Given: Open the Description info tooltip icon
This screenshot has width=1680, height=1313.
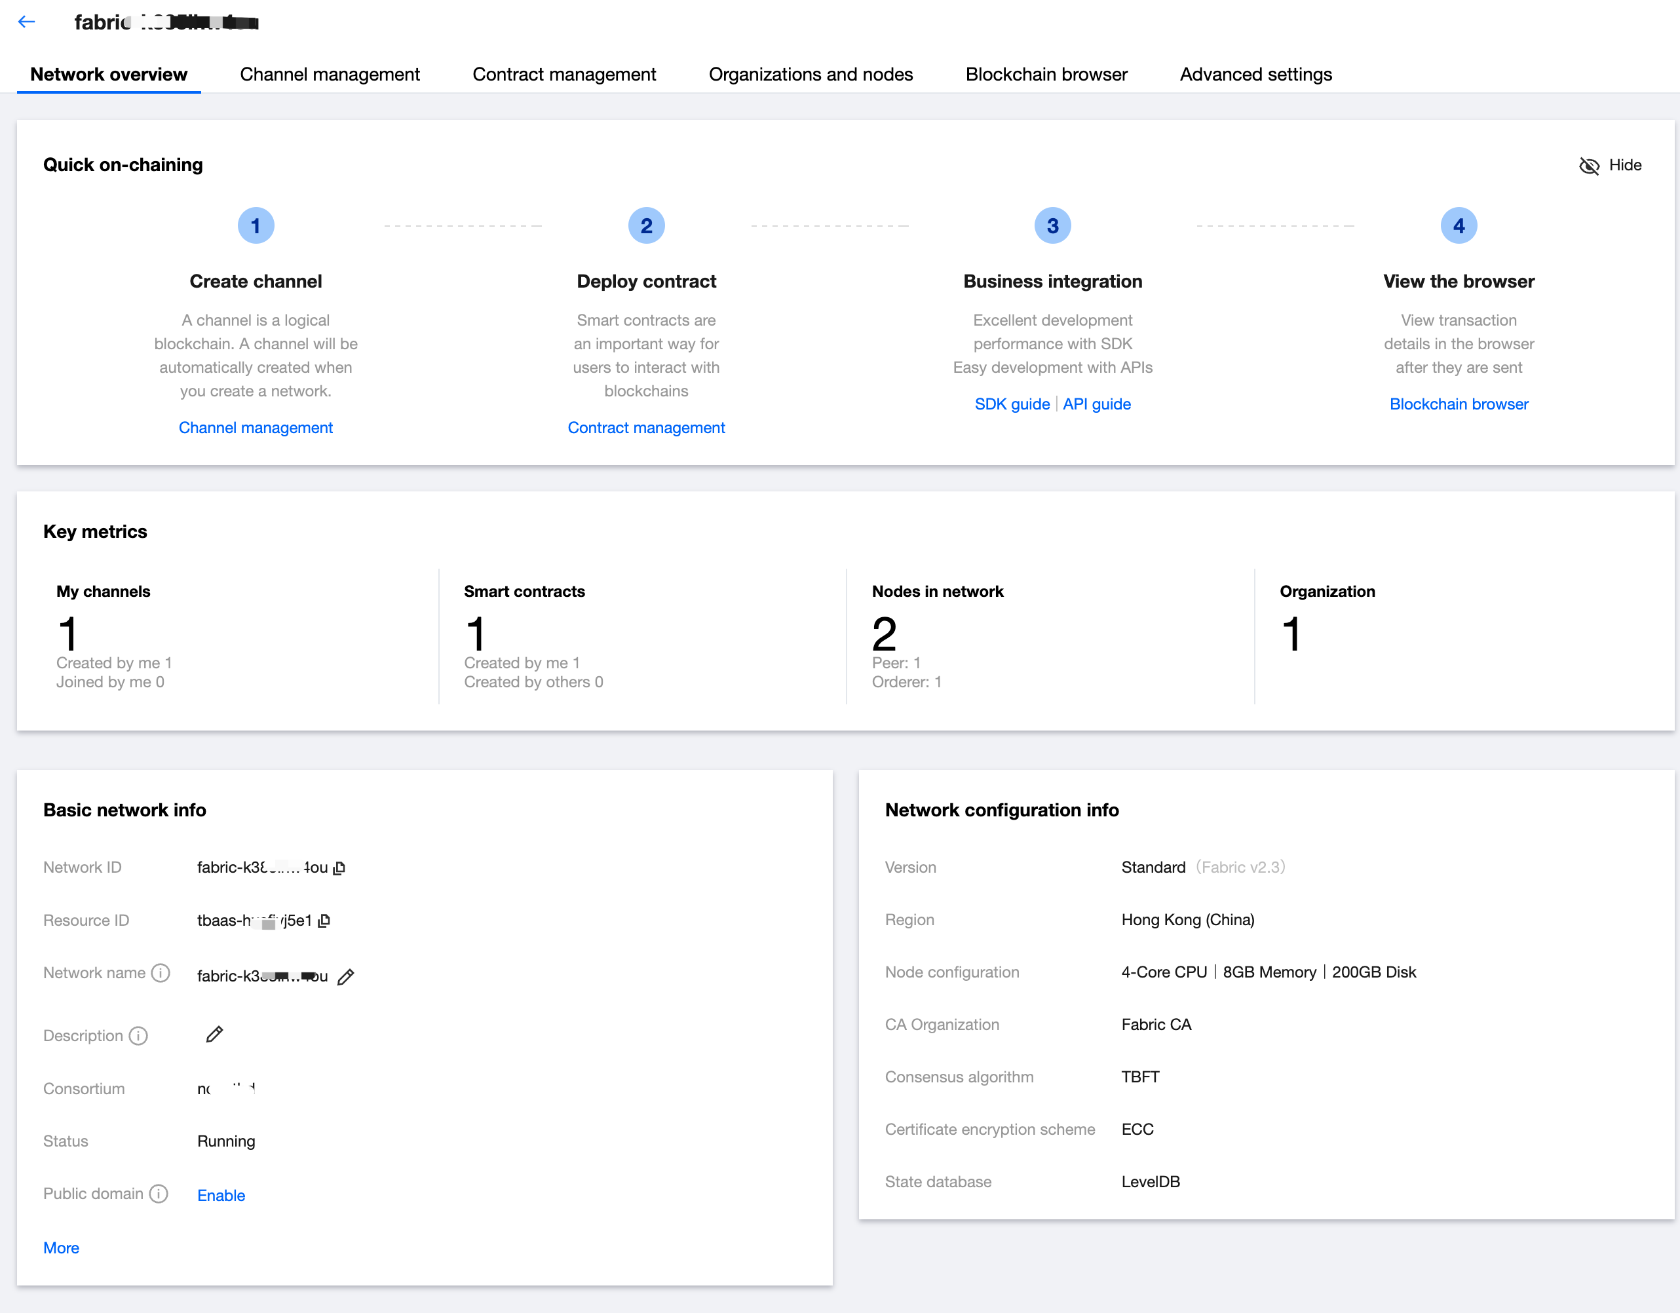Looking at the screenshot, I should pos(138,1036).
